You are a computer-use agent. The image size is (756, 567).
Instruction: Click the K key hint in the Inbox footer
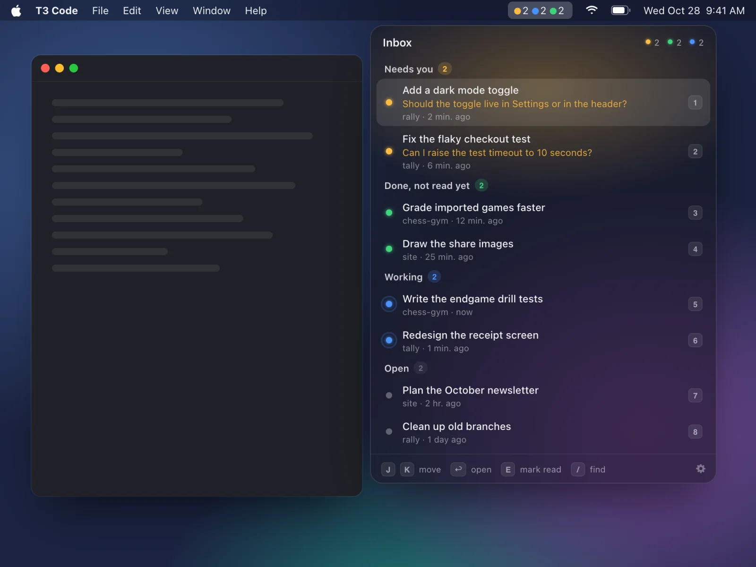point(407,469)
